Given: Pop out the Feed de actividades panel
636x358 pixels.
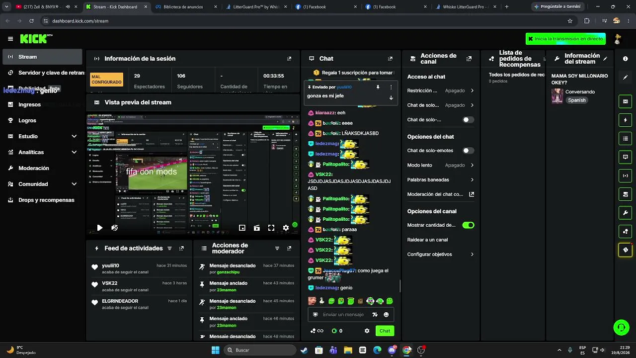Looking at the screenshot, I should point(181,248).
